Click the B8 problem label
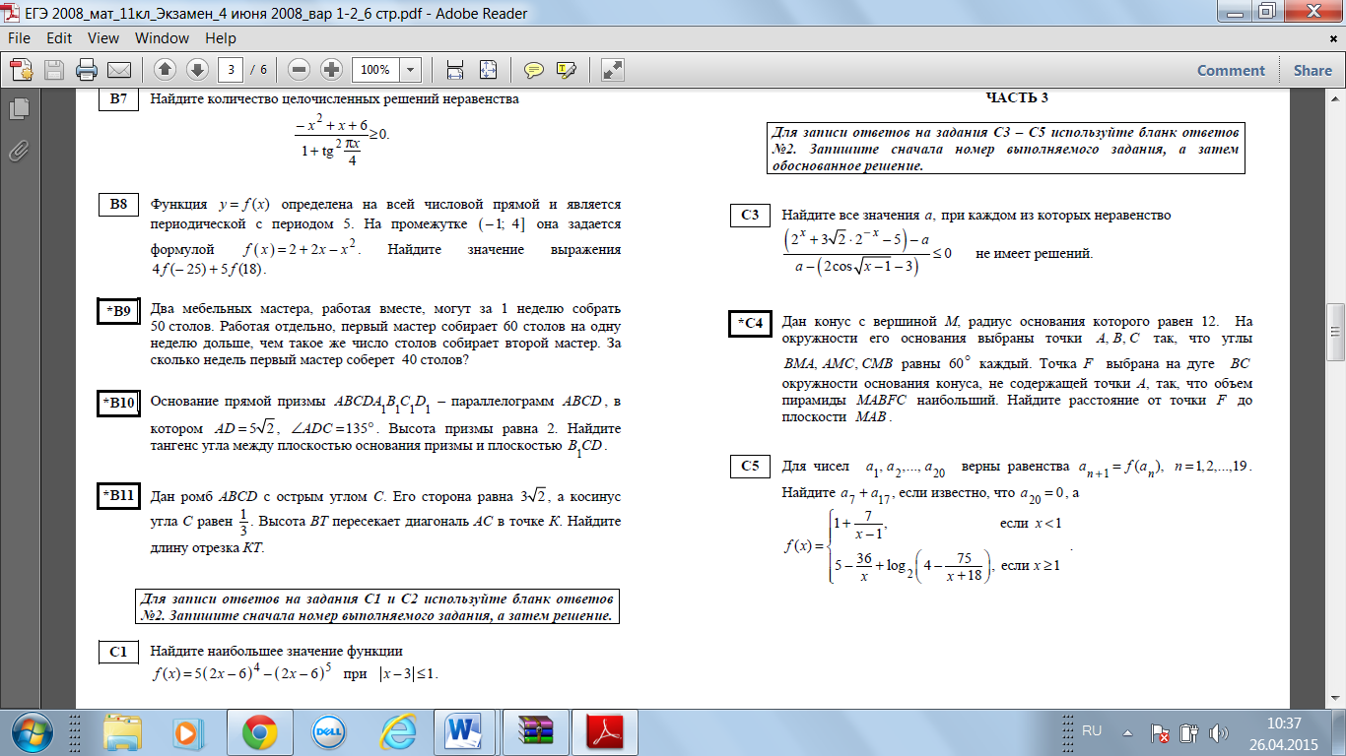 pos(119,205)
